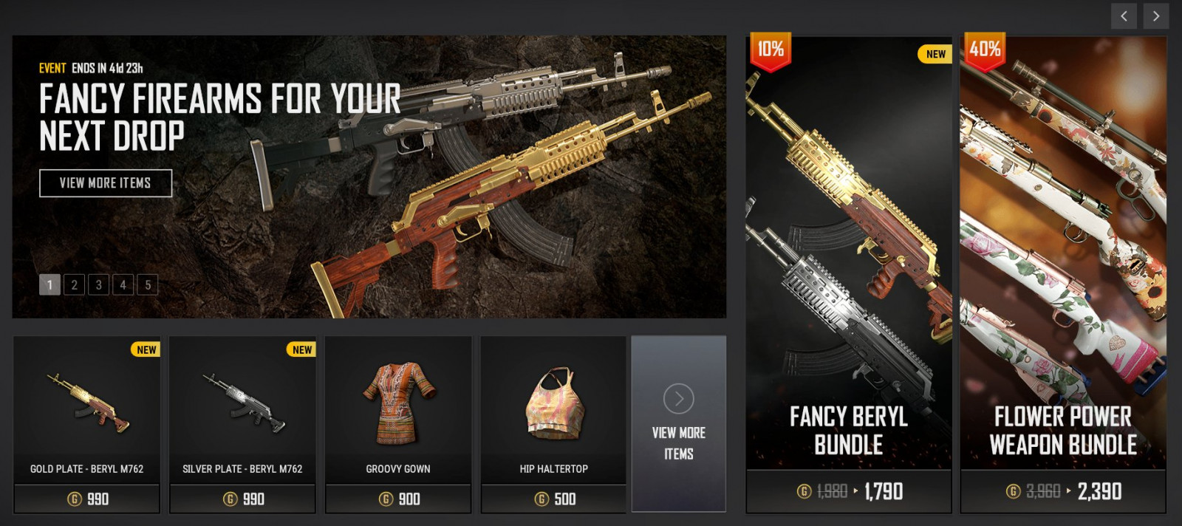
Task: Switch to banner slide 4
Action: coord(123,284)
